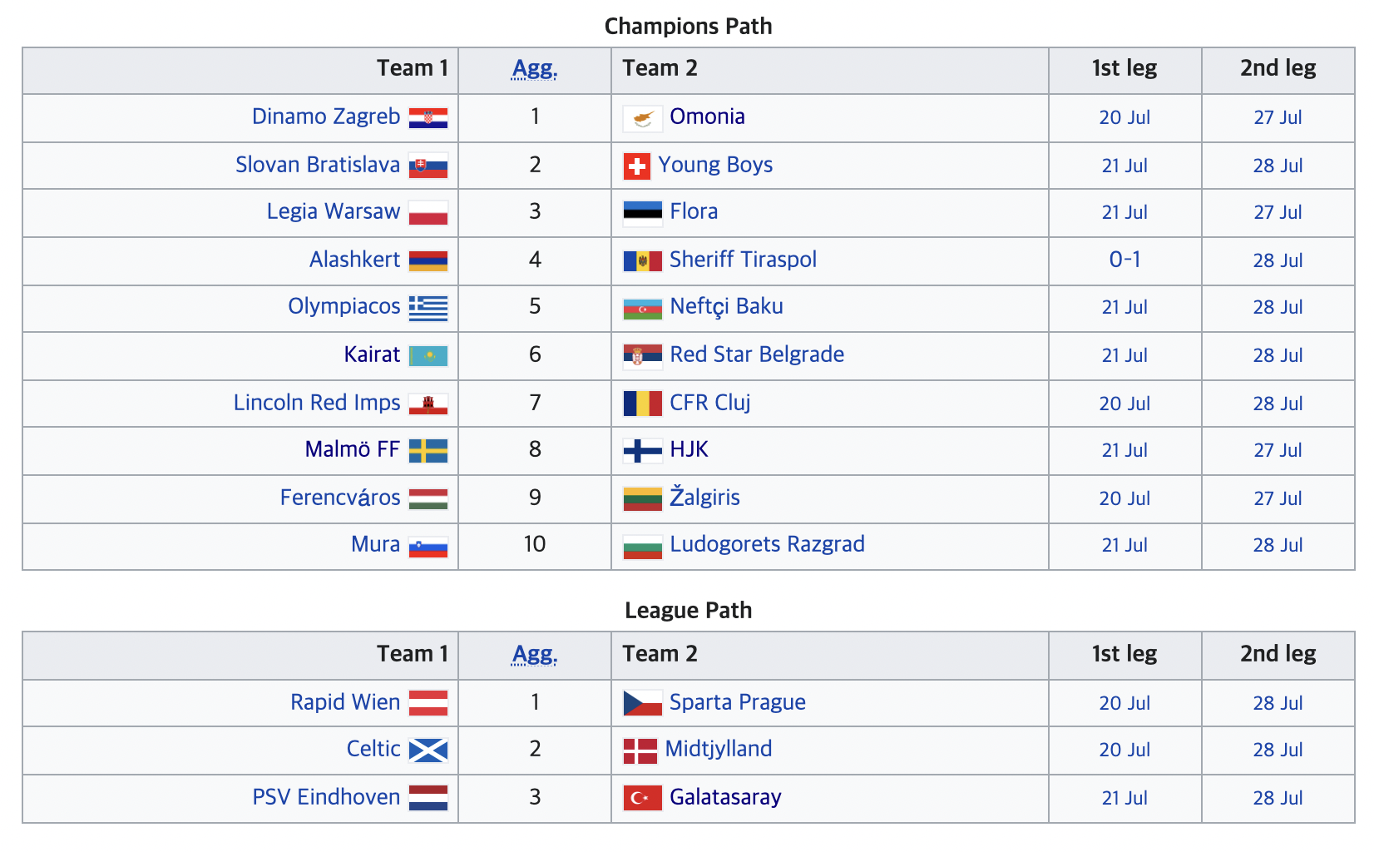This screenshot has height=852, width=1374.
Task: Open the PSV Eindhoven team link
Action: click(326, 797)
